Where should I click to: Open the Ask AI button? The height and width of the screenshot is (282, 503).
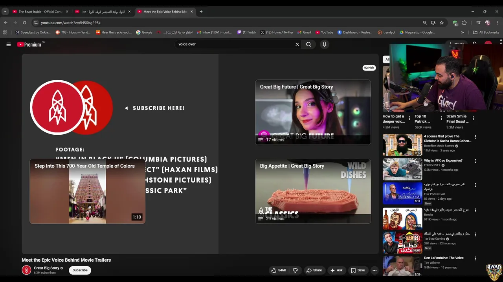click(x=336, y=270)
